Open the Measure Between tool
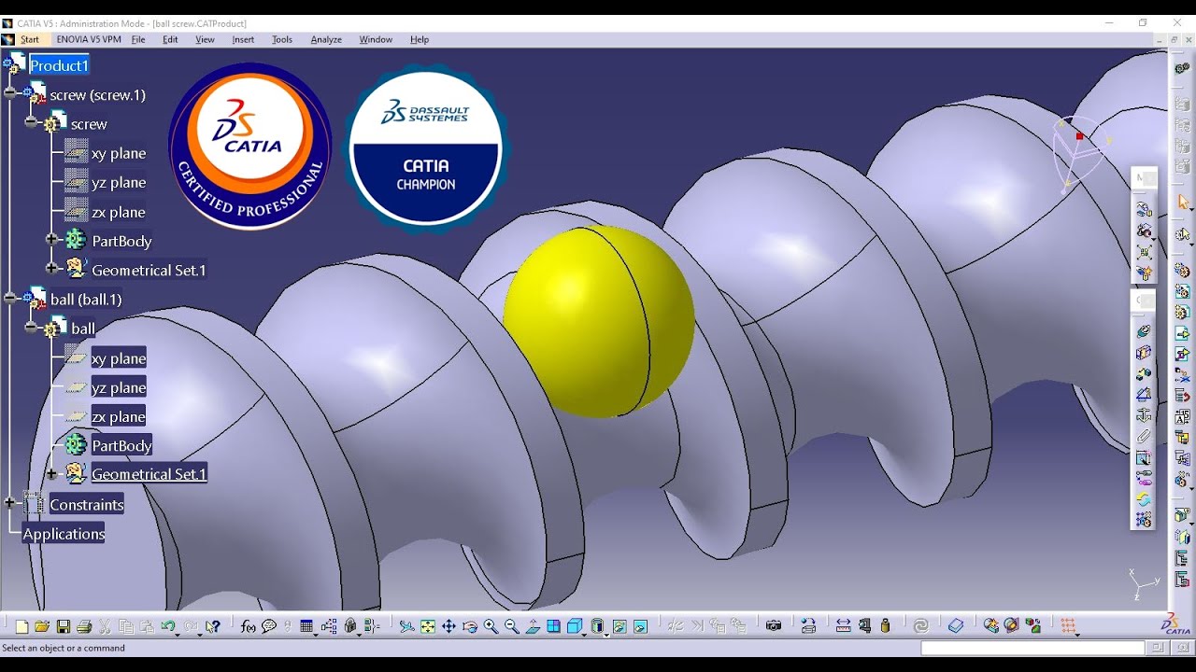1196x672 pixels. point(844,626)
